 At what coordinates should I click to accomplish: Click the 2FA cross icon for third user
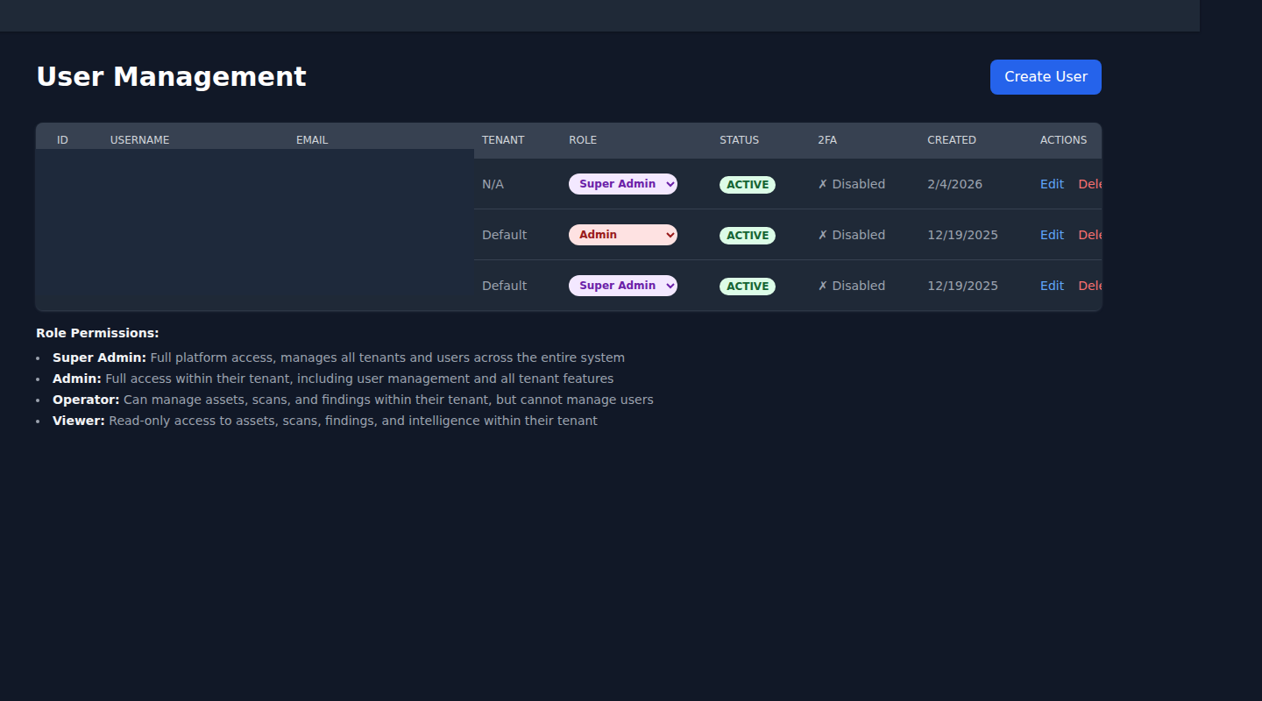point(822,286)
